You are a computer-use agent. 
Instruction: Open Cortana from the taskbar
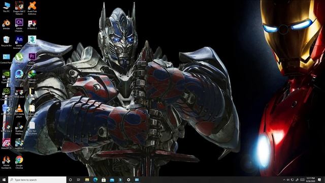click(70, 179)
